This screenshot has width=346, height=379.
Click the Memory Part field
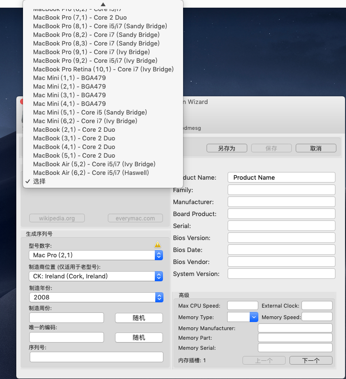pos(295,338)
